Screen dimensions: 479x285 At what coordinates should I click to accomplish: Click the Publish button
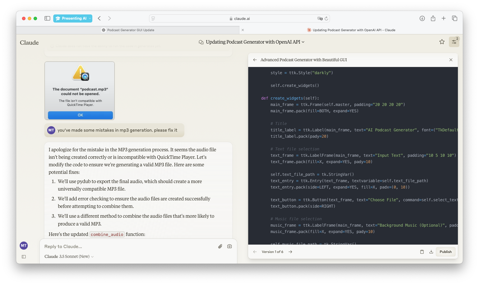coord(445,252)
